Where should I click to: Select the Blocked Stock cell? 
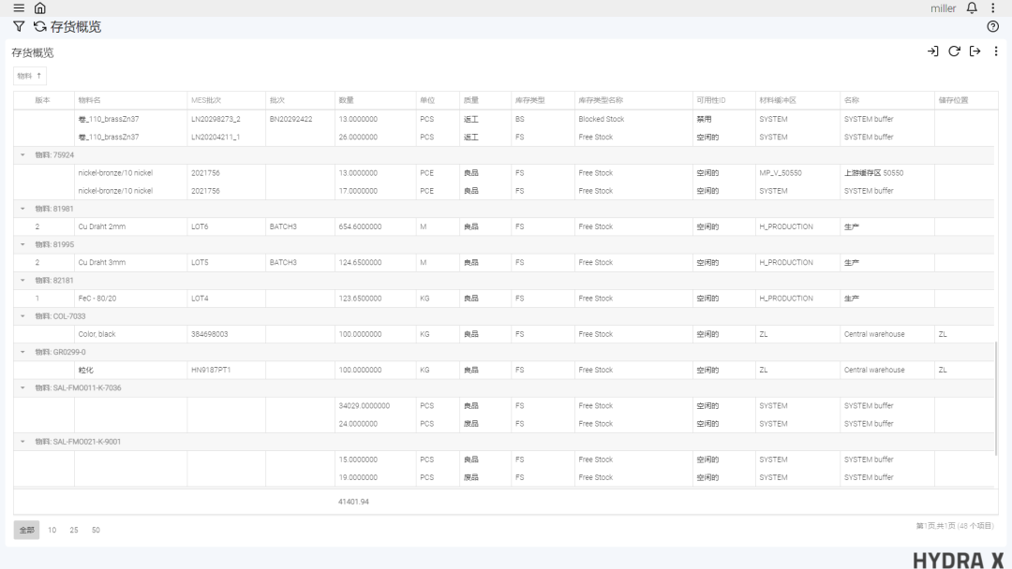click(633, 119)
